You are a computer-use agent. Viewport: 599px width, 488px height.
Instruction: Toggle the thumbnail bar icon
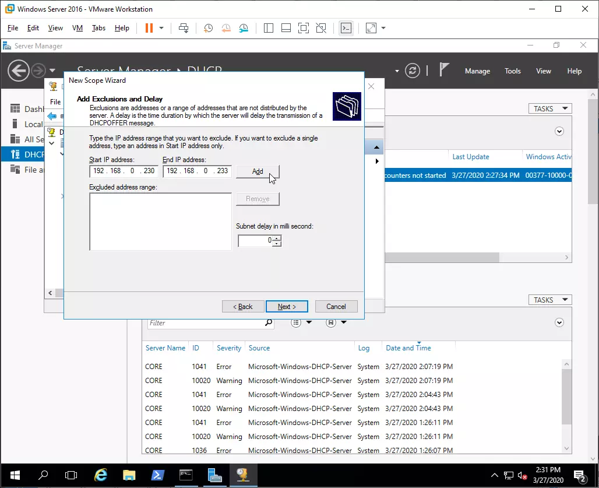(x=286, y=28)
